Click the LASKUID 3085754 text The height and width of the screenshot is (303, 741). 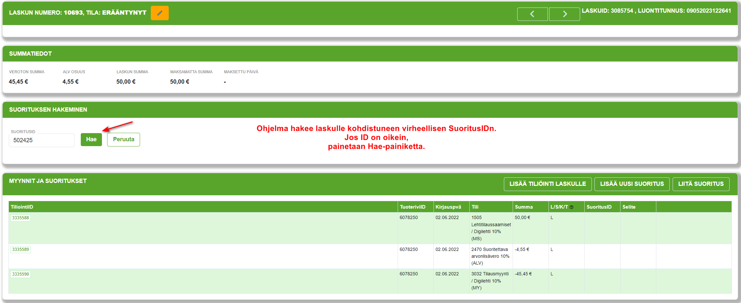point(607,11)
